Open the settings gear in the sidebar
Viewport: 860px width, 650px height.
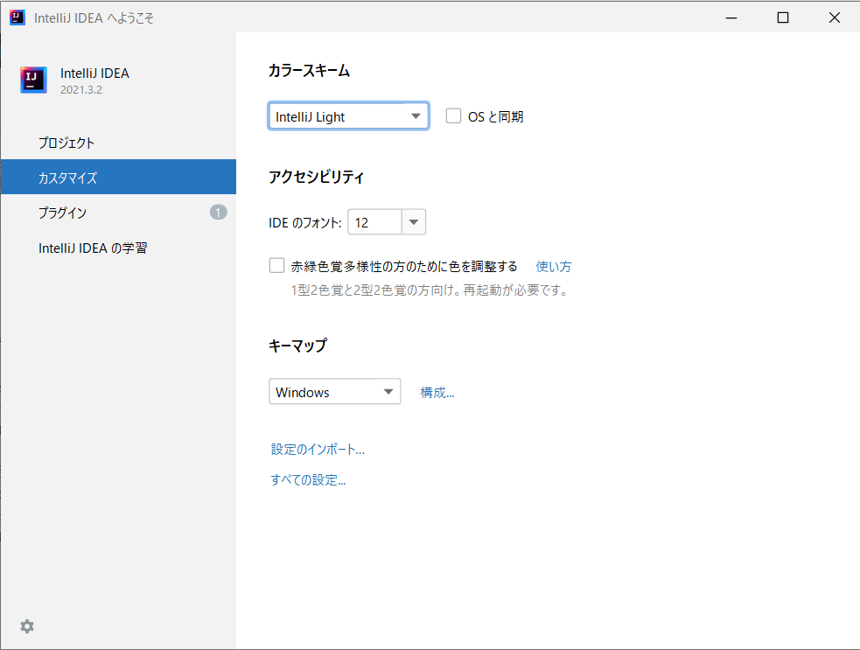[x=27, y=626]
